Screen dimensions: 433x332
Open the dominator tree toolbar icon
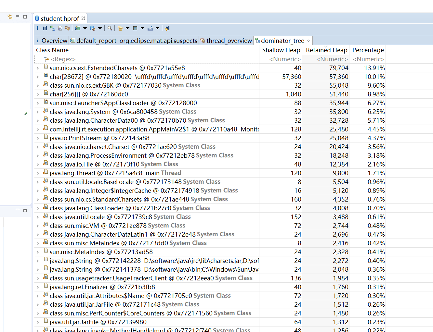pos(52,28)
